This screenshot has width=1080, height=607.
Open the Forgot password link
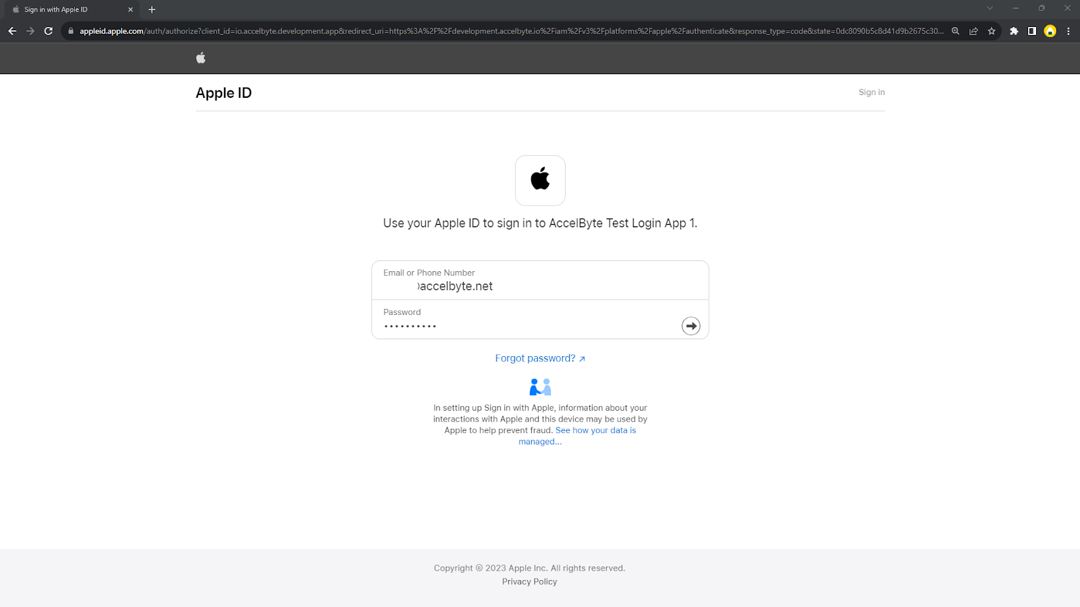[540, 358]
